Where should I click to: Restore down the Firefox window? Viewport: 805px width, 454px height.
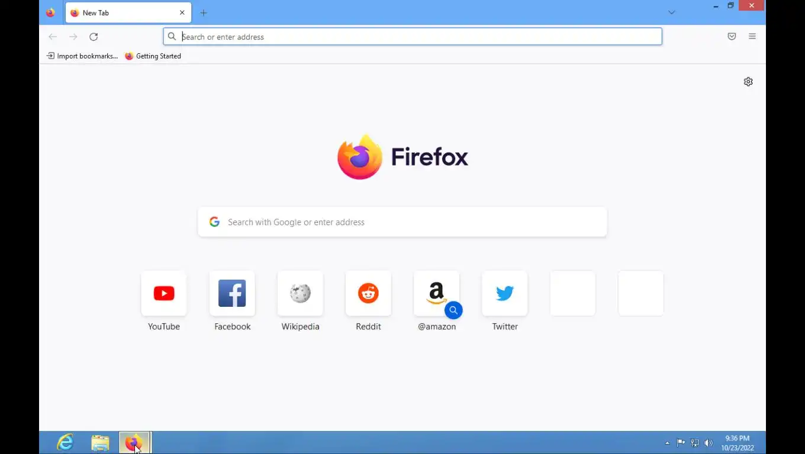(730, 6)
